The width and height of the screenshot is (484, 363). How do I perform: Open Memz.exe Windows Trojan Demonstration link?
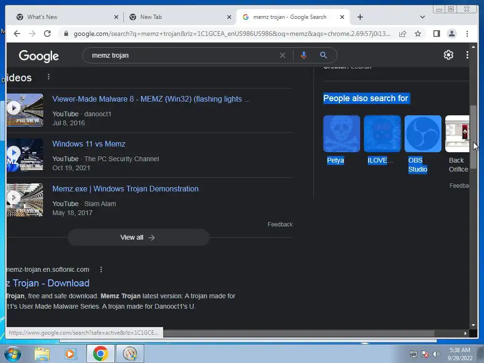125,189
